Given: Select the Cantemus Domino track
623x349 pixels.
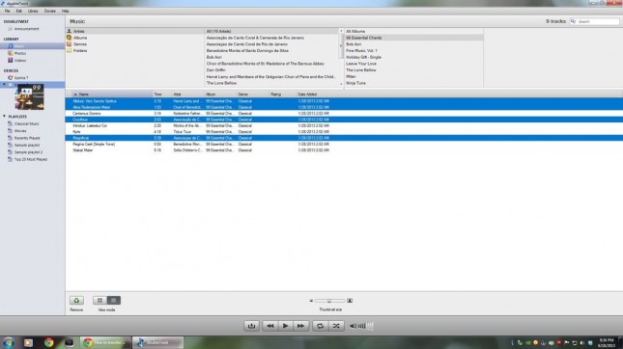Looking at the screenshot, I should (x=344, y=114).
